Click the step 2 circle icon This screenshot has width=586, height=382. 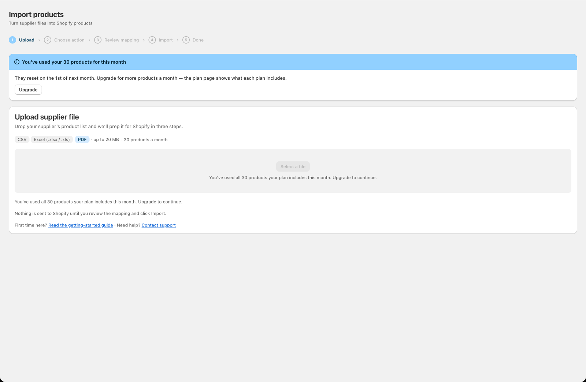point(48,40)
